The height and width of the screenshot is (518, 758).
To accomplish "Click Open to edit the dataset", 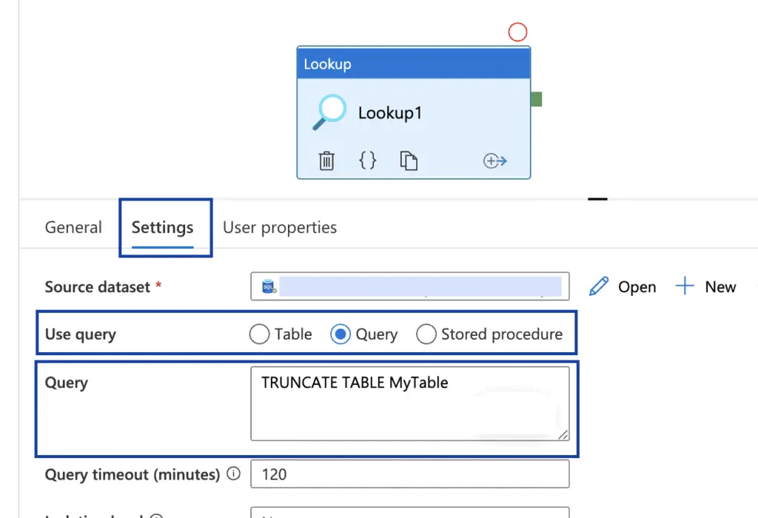I will [623, 286].
